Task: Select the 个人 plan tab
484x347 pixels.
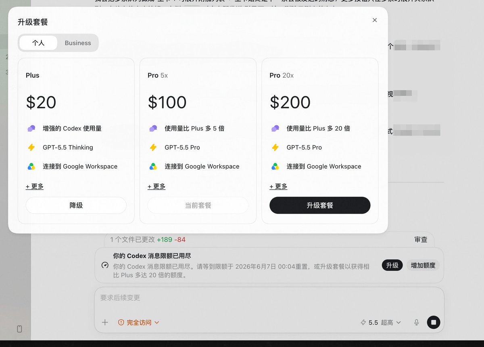Action: point(38,43)
